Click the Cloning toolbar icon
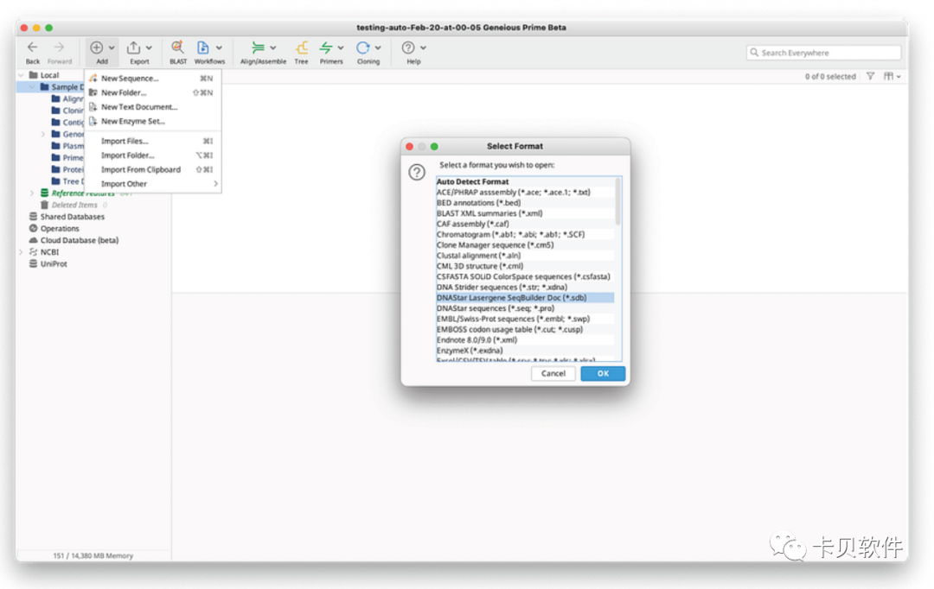934x589 pixels. [362, 47]
